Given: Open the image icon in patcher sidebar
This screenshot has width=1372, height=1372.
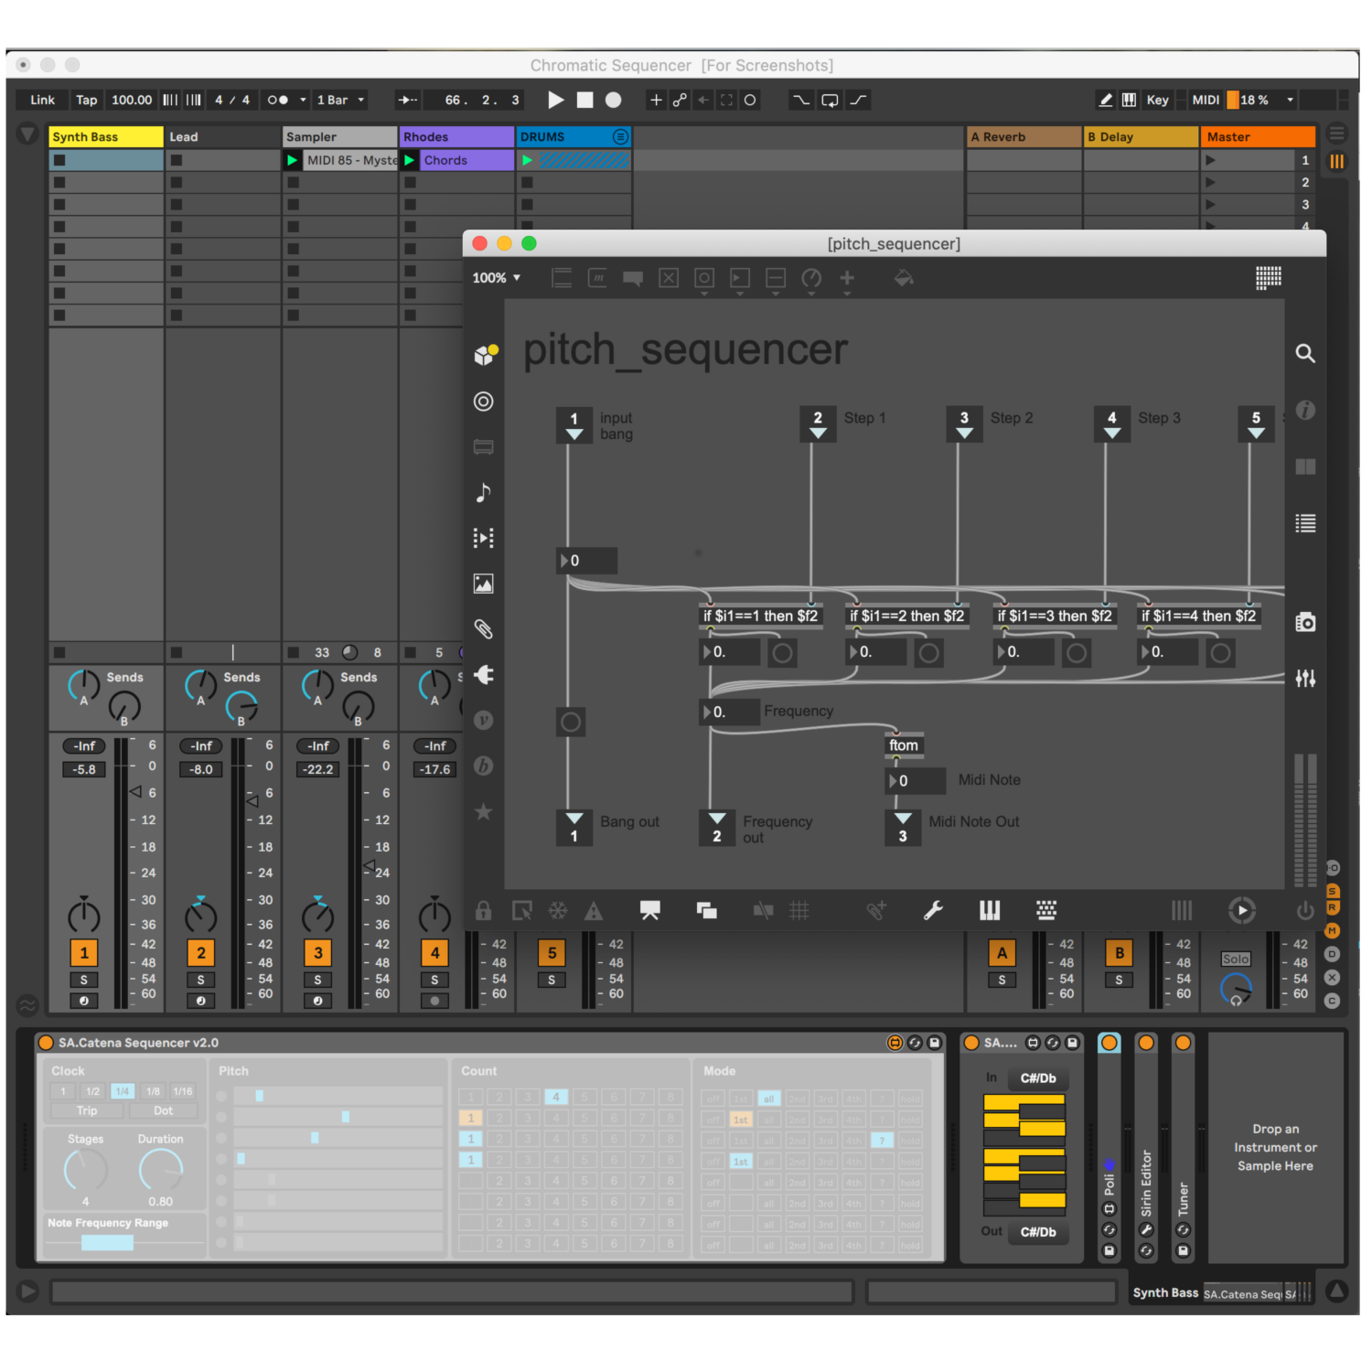Looking at the screenshot, I should (484, 584).
